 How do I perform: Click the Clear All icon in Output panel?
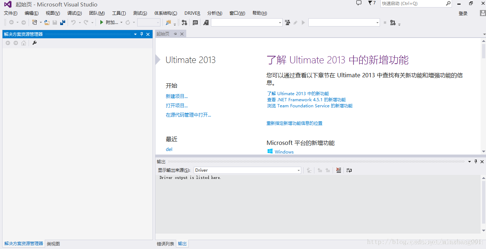click(x=339, y=170)
